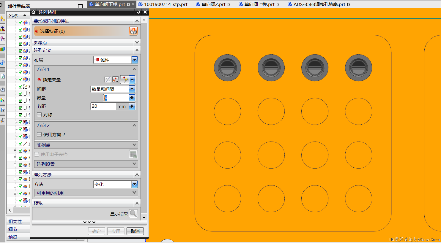
Task: Click the 节距 value field showing 20
Action: [103, 106]
